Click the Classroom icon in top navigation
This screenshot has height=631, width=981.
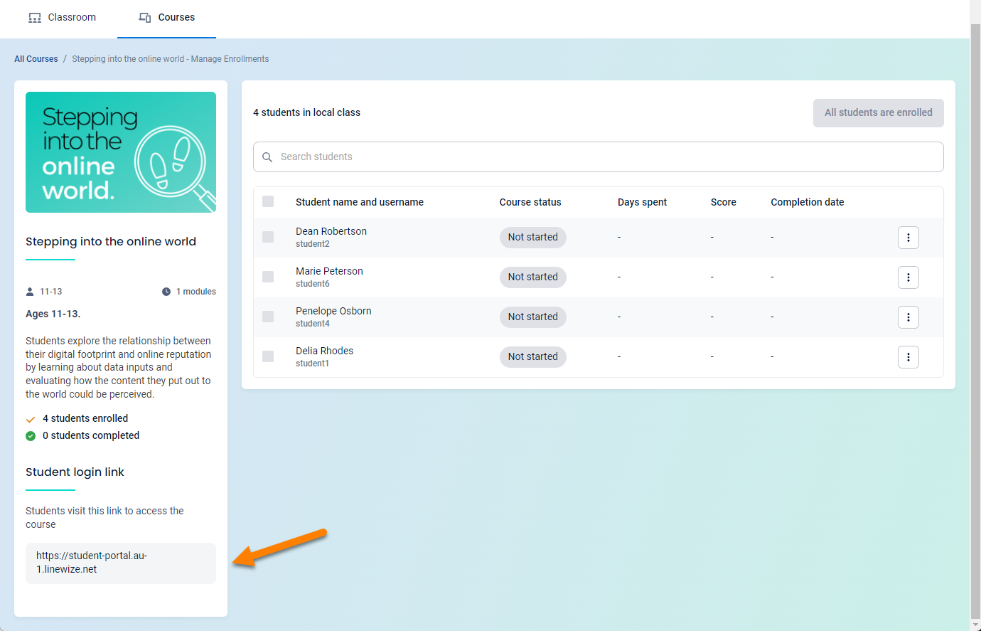[x=34, y=17]
